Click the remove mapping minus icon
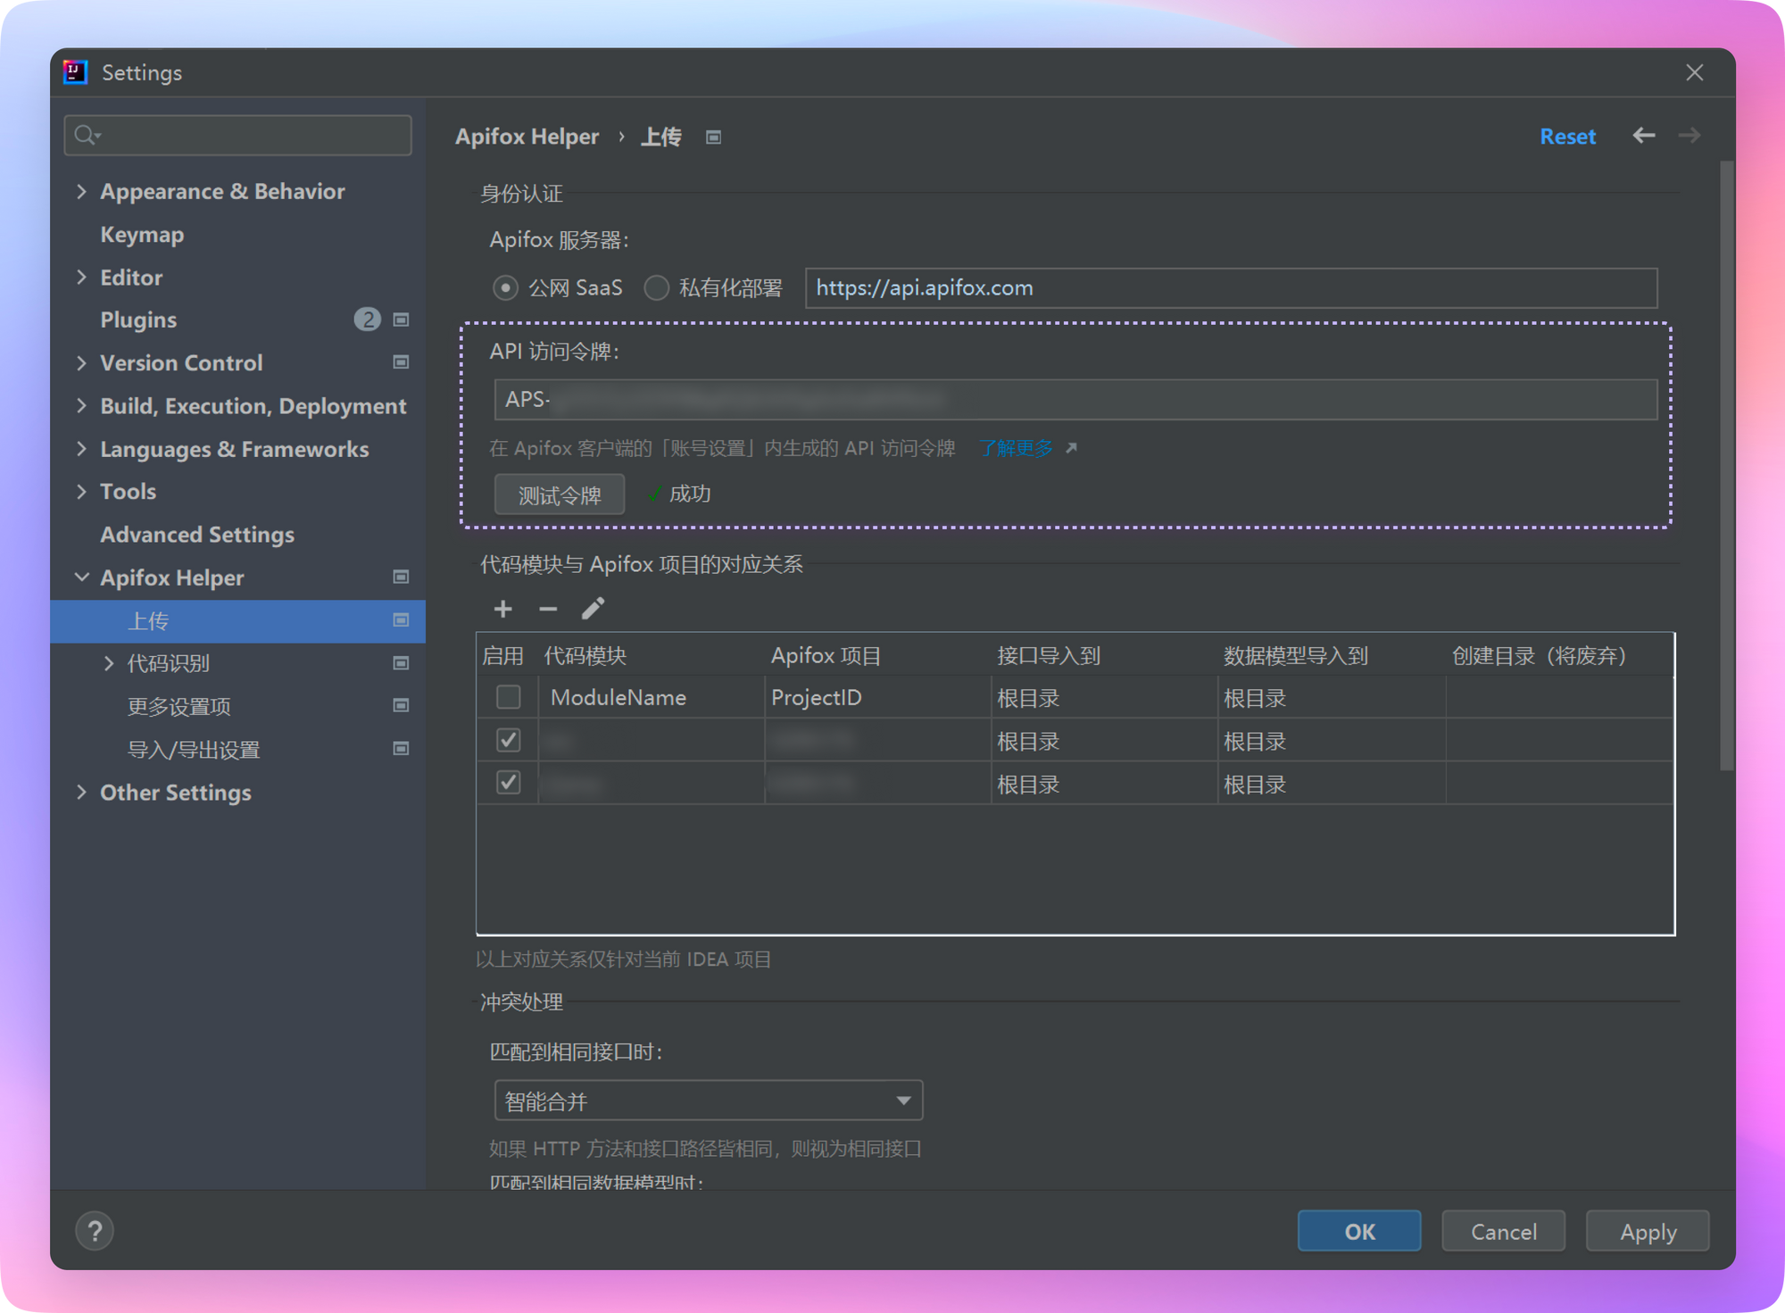 (548, 609)
